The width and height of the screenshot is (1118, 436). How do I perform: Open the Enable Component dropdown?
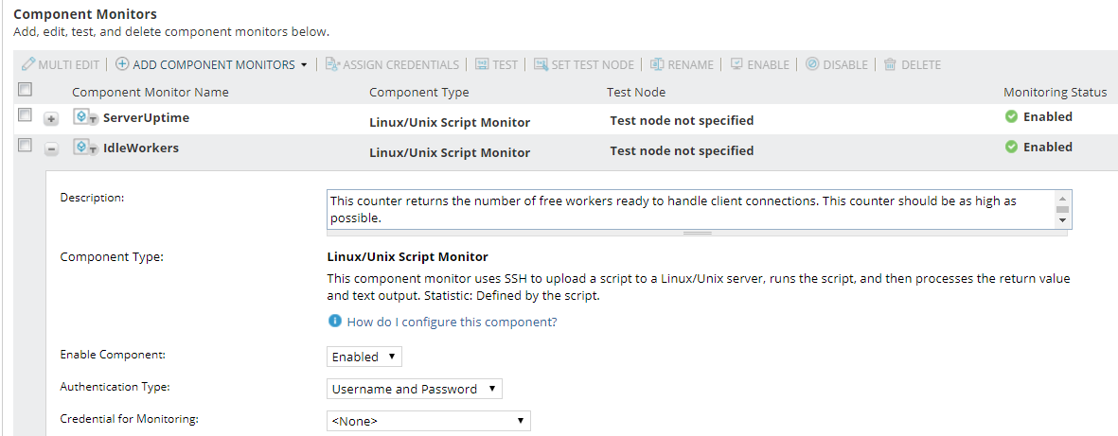coord(364,357)
